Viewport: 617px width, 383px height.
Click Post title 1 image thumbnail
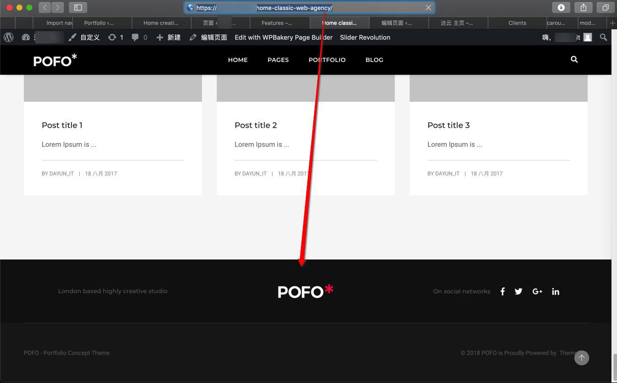[113, 88]
